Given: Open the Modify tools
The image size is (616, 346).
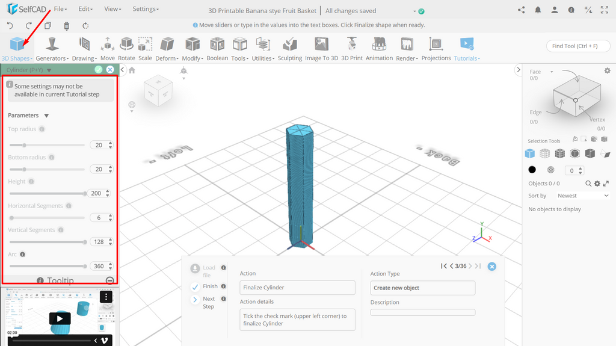Looking at the screenshot, I should point(192,49).
